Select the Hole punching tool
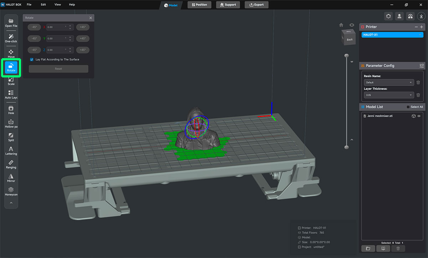This screenshot has height=258, width=428. [x=11, y=110]
